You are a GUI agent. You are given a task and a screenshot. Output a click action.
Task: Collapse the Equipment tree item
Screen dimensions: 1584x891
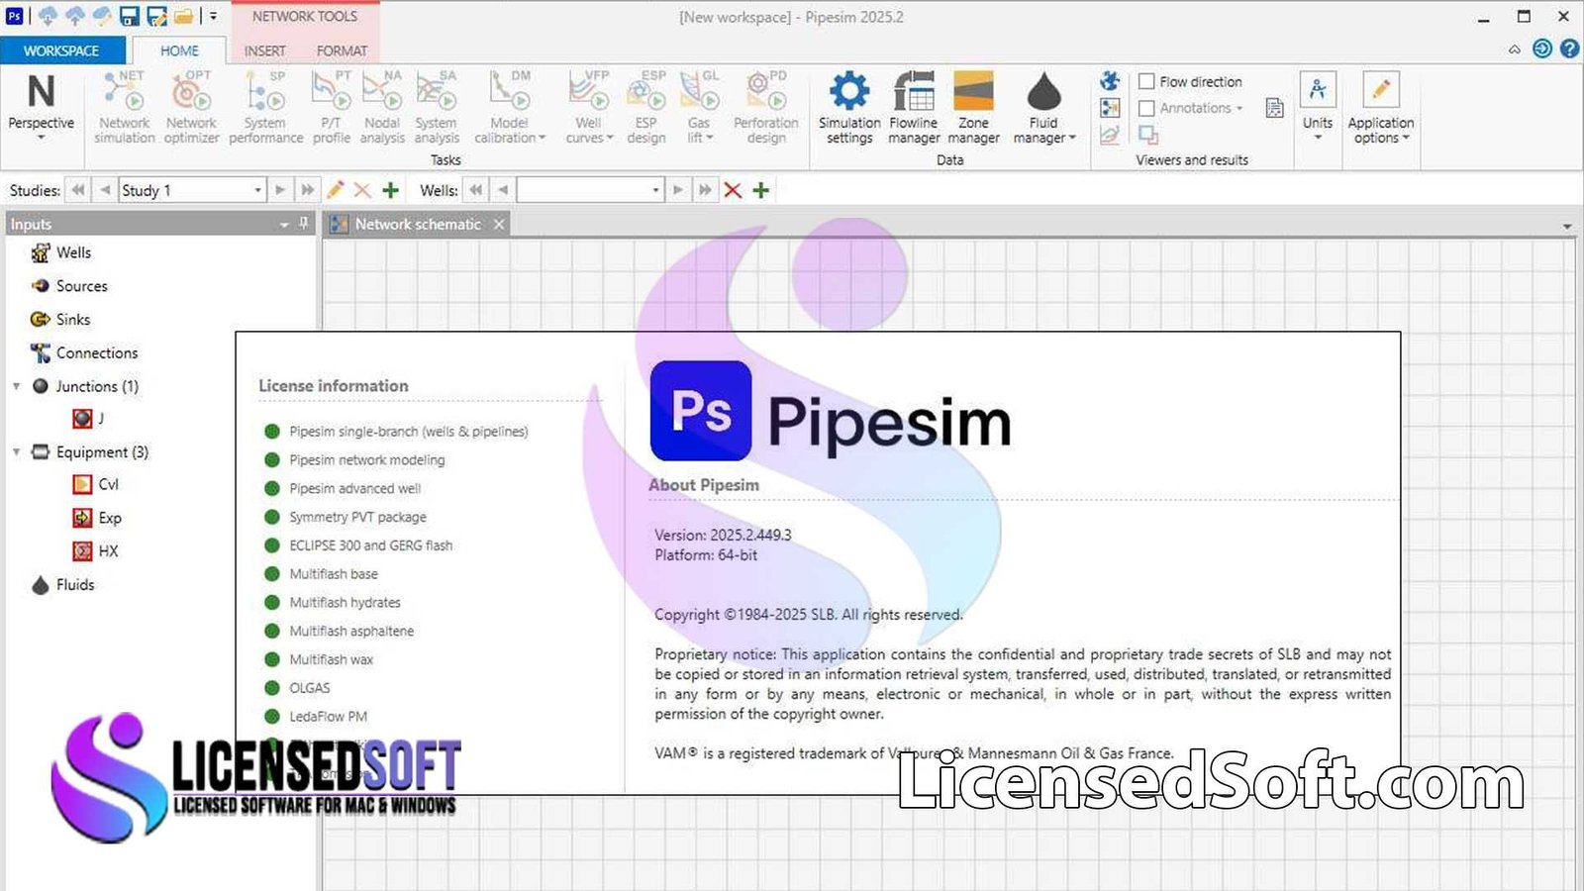pos(16,451)
